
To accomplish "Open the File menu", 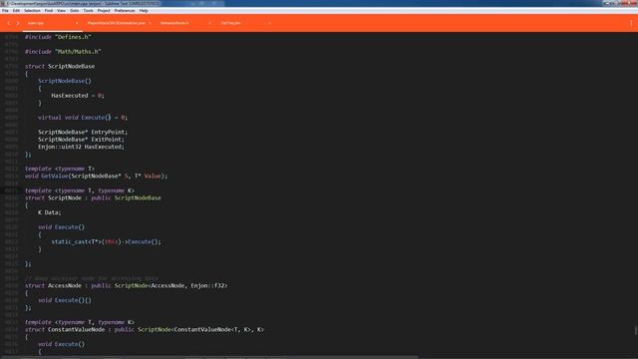I will pos(5,11).
